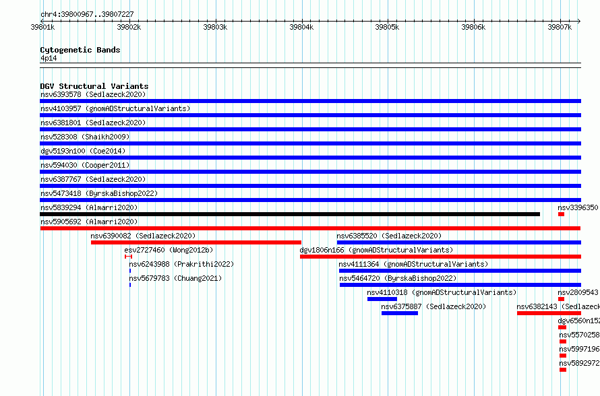The width and height of the screenshot is (600, 396).
Task: Click the blue bar under nsv5464720
Action: point(460,285)
